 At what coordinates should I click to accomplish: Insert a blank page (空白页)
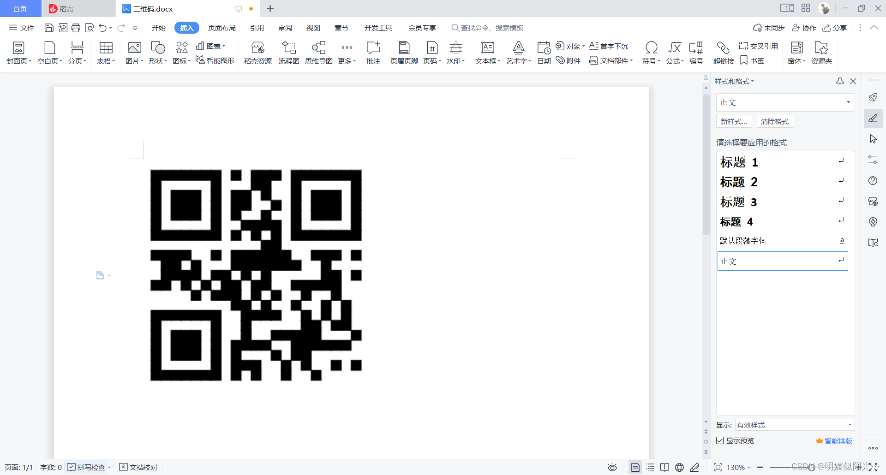click(x=49, y=53)
